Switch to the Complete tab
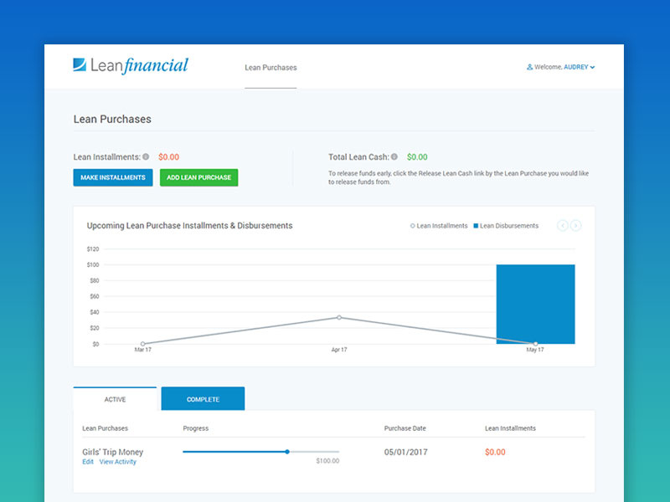Viewport: 670px width, 502px height. (x=203, y=399)
